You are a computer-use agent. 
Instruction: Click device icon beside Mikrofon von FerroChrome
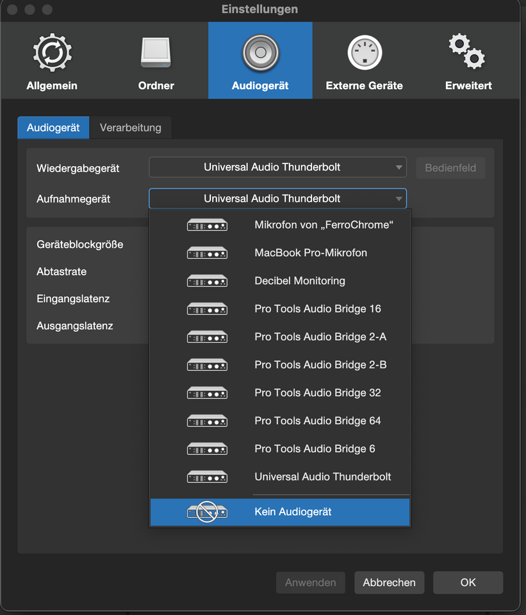pos(207,225)
